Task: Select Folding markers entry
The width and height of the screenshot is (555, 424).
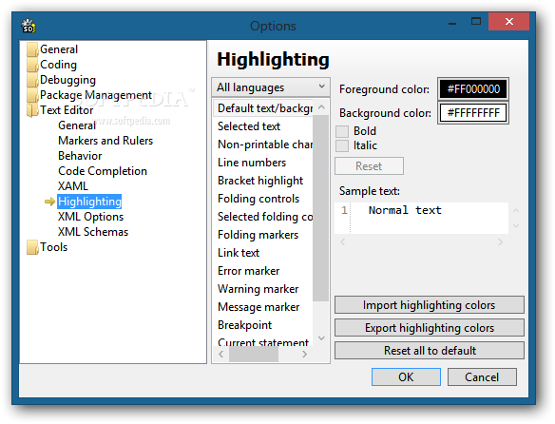Action: (x=263, y=235)
